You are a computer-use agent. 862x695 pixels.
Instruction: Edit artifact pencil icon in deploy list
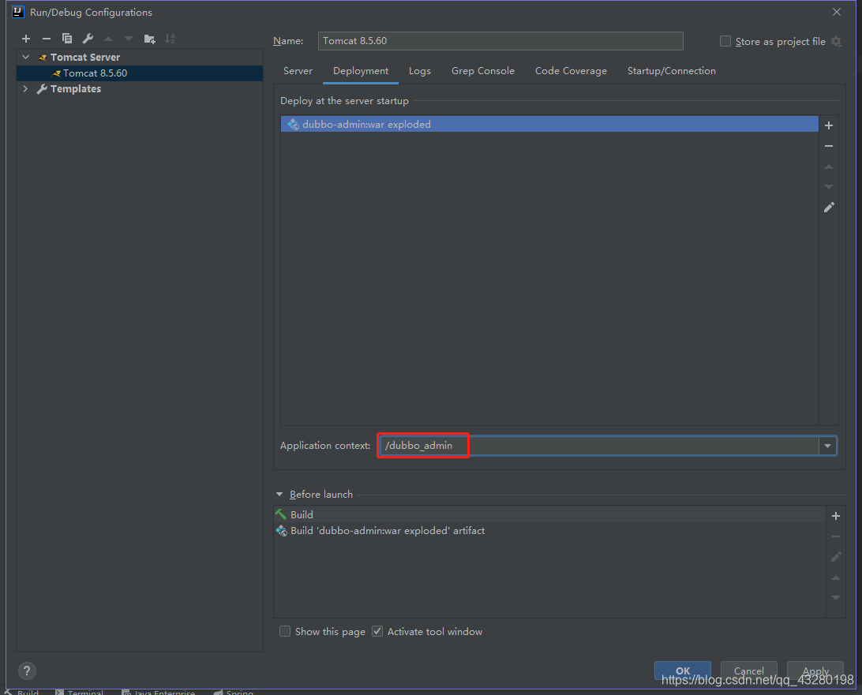(x=829, y=207)
